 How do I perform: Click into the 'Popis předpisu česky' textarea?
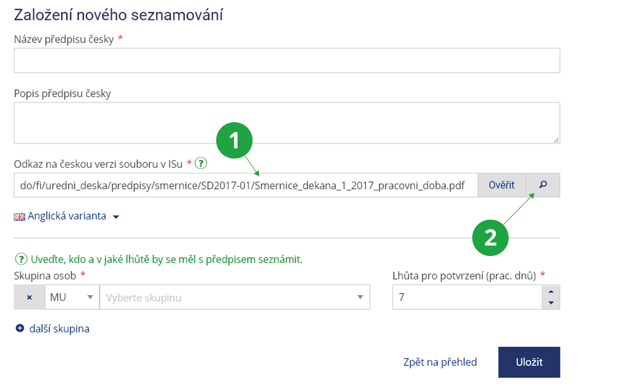[287, 123]
